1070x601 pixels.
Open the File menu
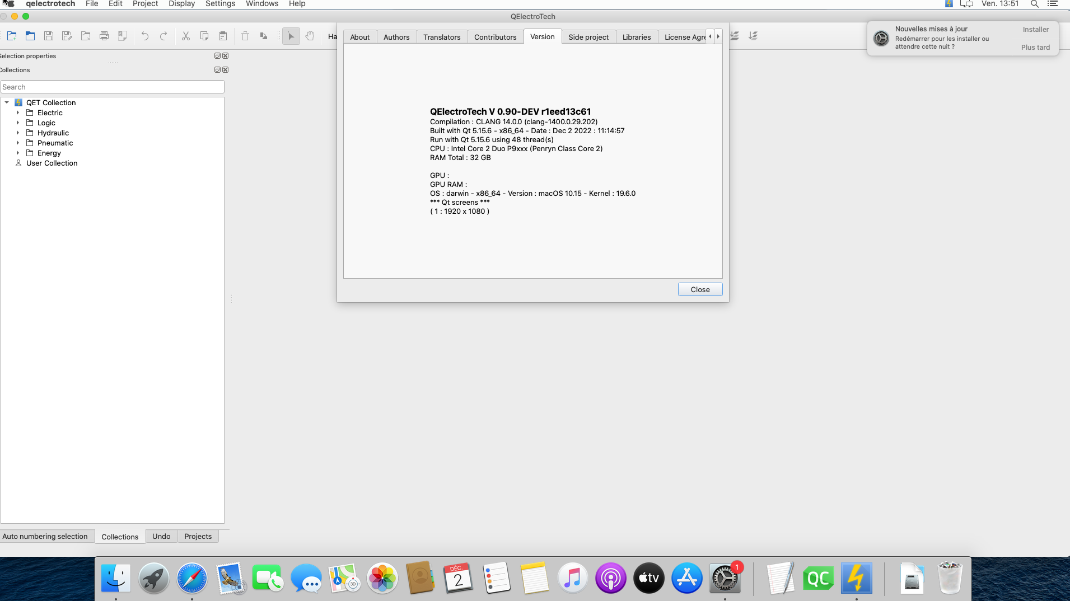92,4
